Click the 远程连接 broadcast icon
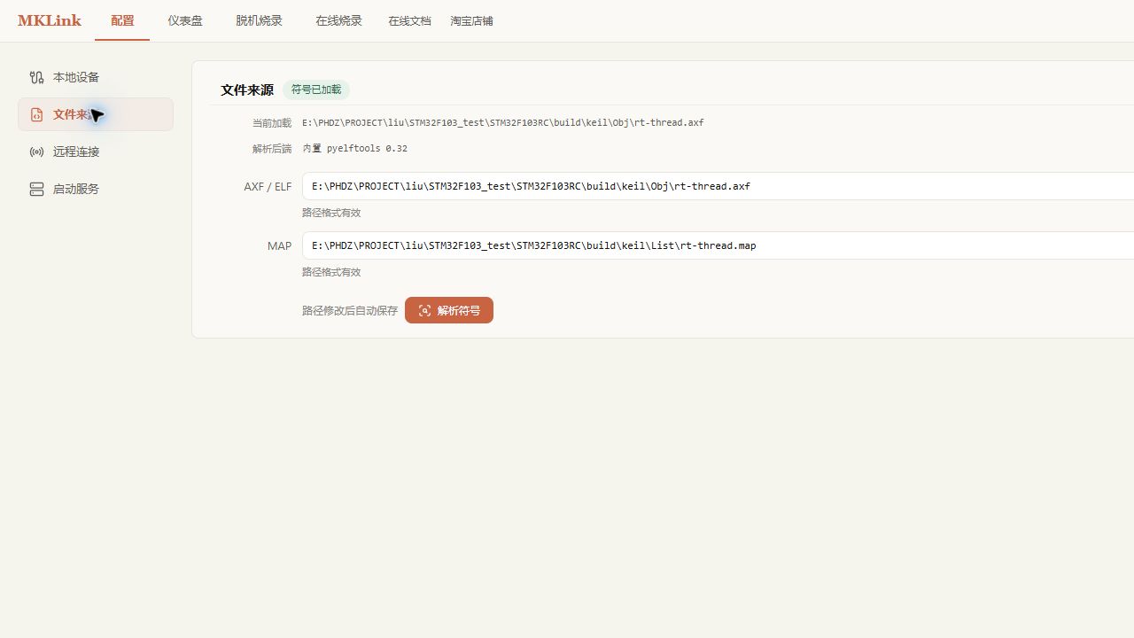The width and height of the screenshot is (1134, 638). [x=36, y=152]
